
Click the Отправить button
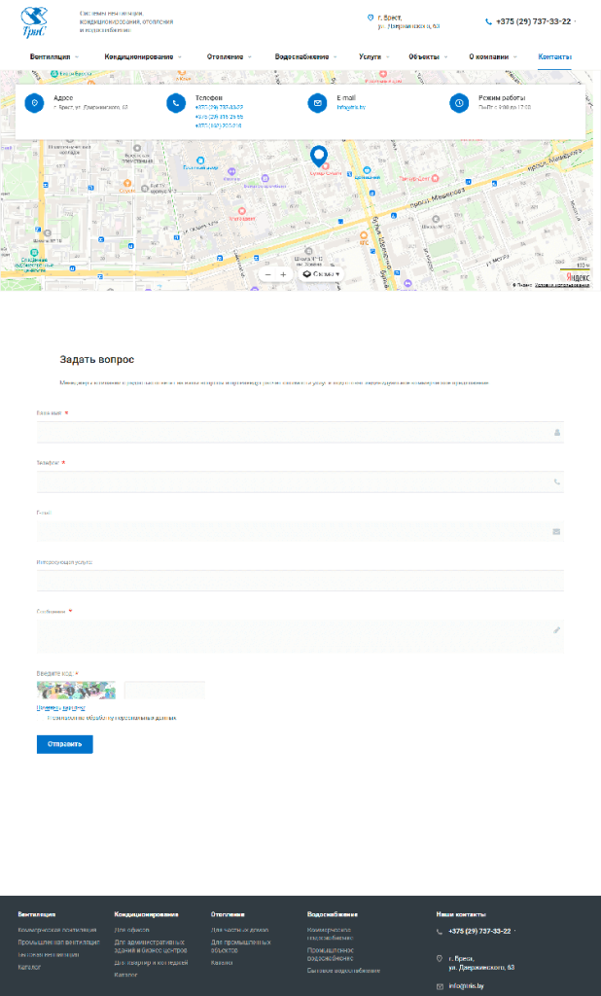pos(65,744)
